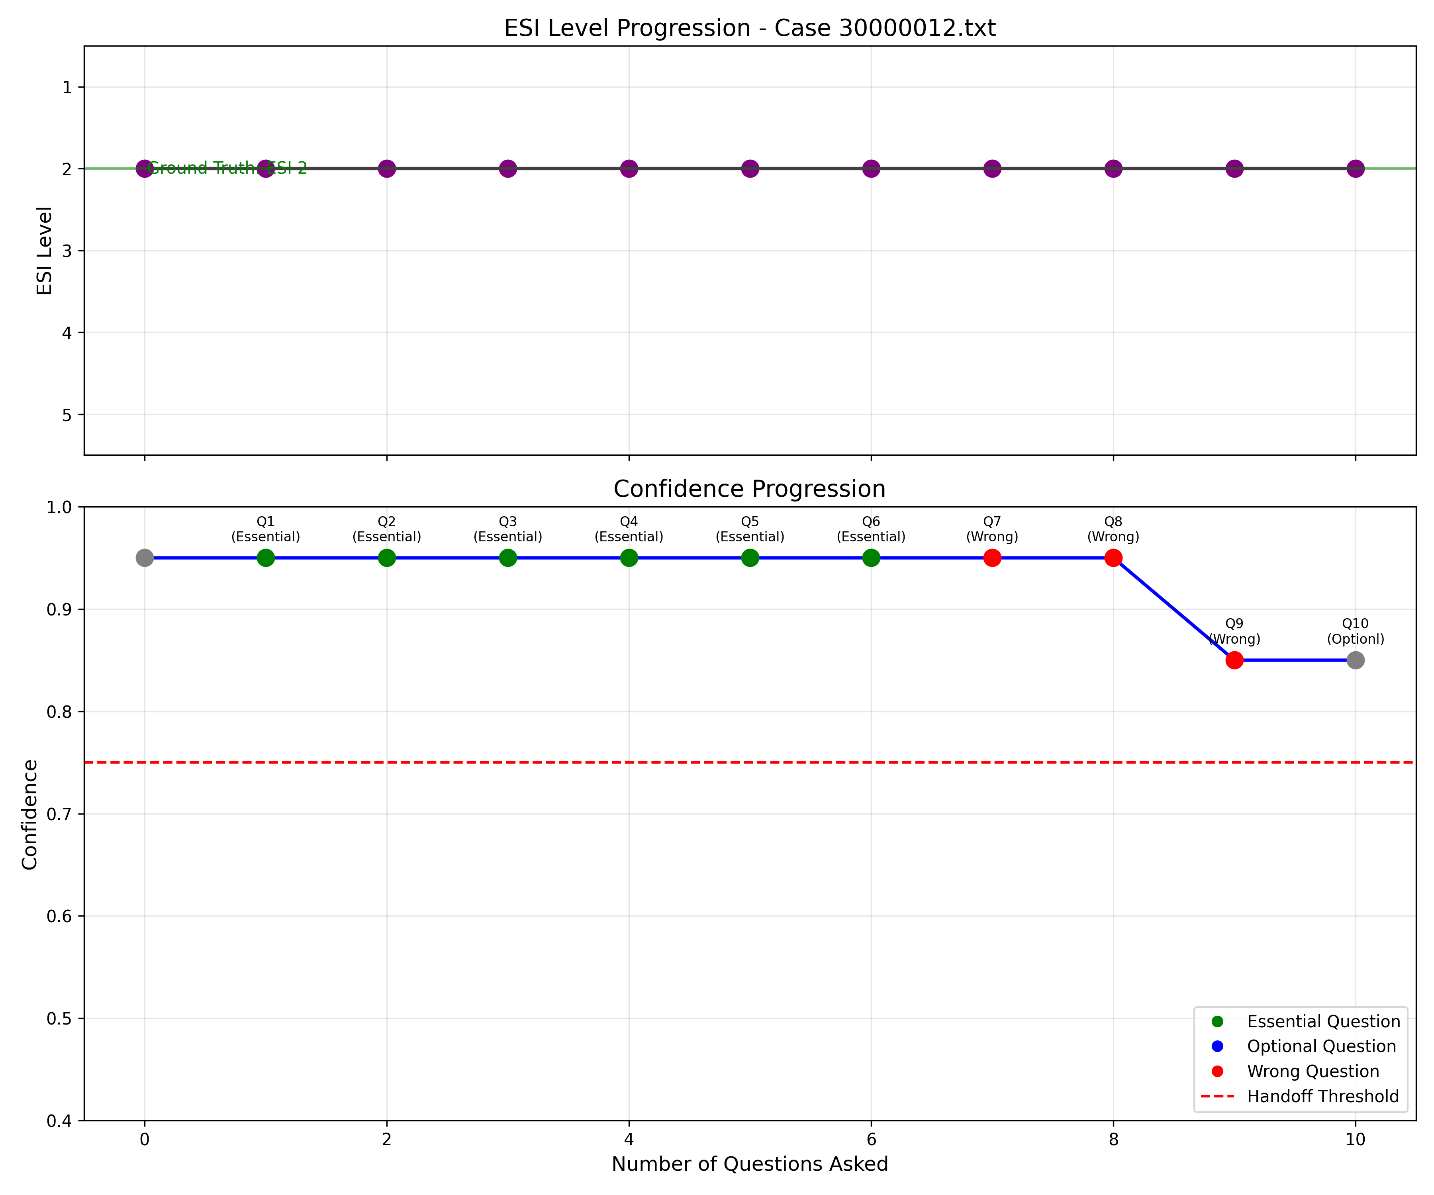Click the purple ESI point at question 10

click(x=1356, y=168)
